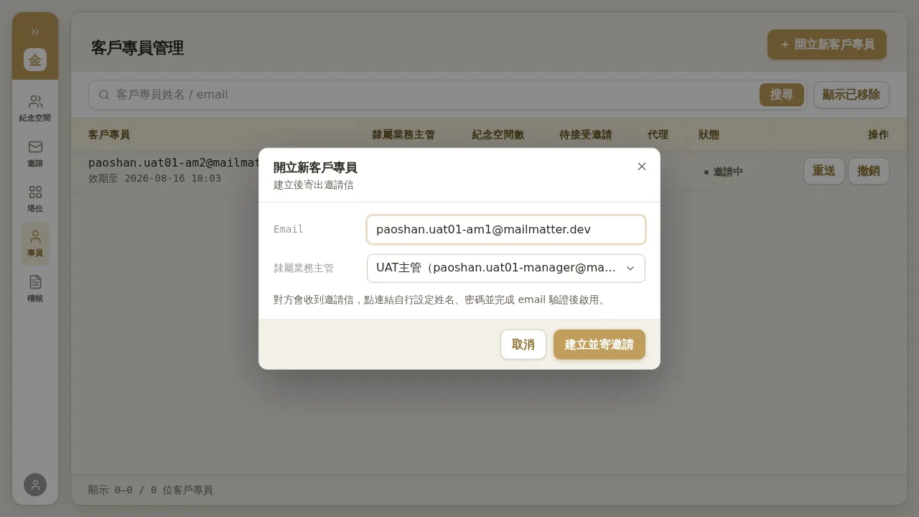Viewport: 919px width, 517px height.
Task: Click the search magnifier icon
Action: click(x=104, y=95)
